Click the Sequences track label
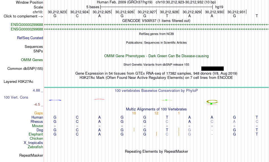This screenshot has height=162, width=269. 34,46
